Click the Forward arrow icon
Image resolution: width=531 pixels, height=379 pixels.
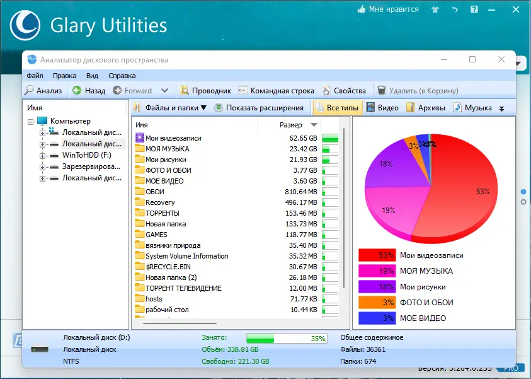117,91
